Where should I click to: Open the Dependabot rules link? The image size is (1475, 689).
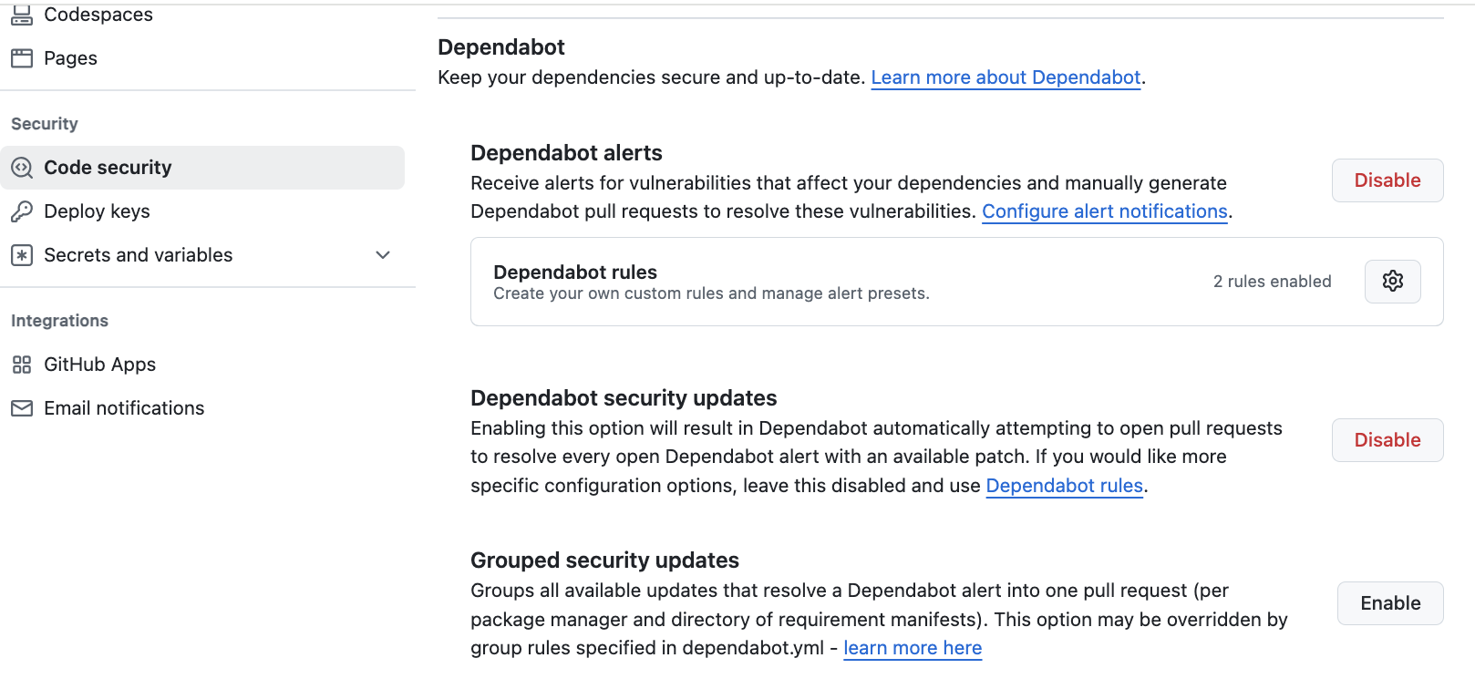coord(1064,486)
